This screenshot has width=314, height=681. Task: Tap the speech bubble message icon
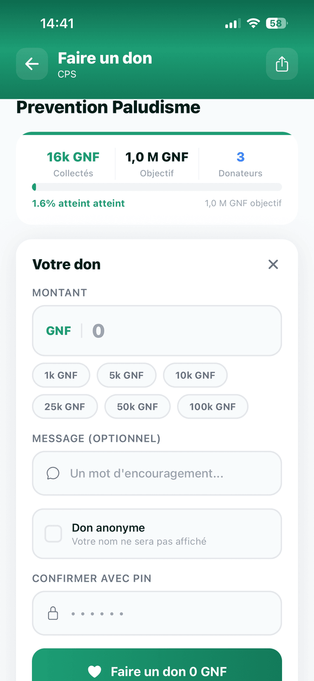coord(53,473)
